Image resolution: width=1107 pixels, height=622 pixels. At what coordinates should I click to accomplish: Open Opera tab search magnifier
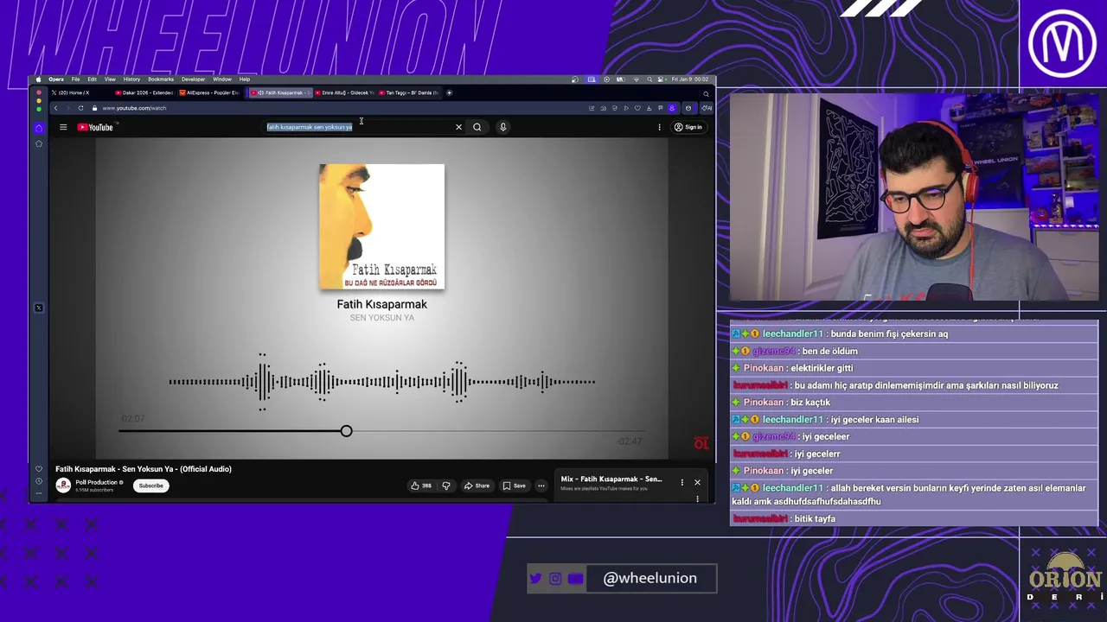point(706,94)
